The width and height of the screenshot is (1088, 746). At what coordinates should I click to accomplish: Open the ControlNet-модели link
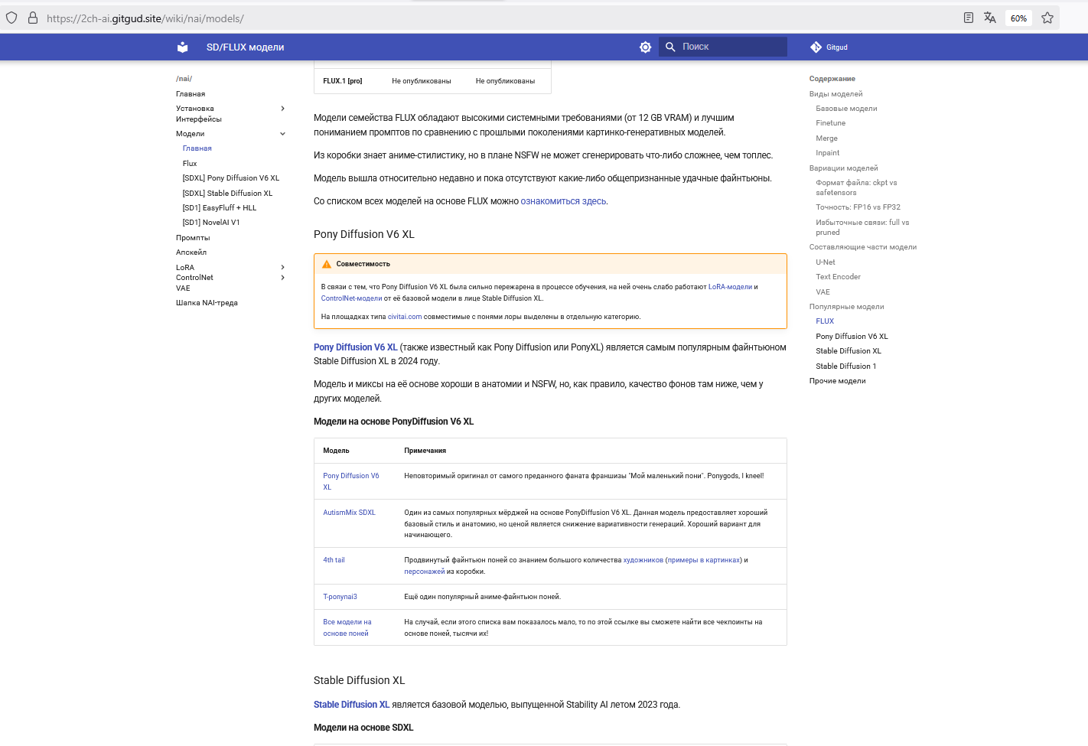351,298
